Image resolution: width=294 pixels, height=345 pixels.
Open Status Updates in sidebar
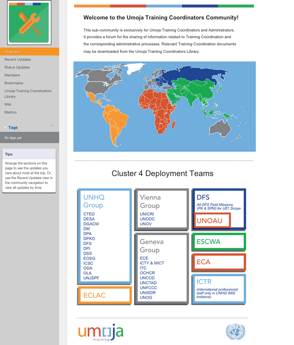[x=17, y=67]
